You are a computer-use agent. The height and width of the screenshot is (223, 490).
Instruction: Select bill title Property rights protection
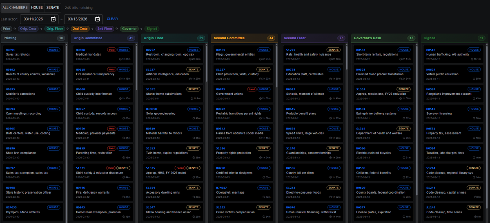click(x=234, y=153)
